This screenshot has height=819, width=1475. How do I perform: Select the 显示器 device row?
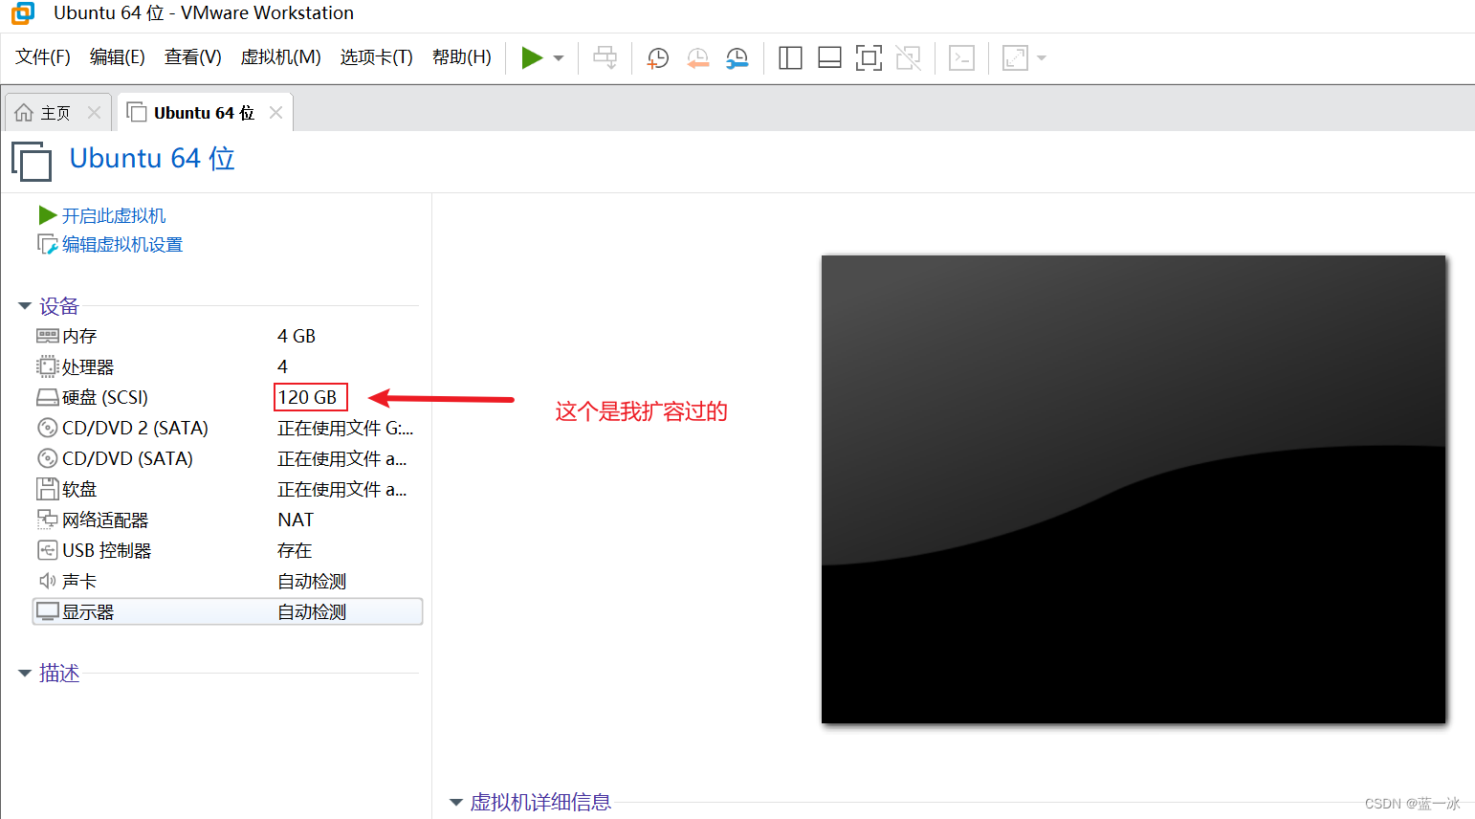click(228, 611)
